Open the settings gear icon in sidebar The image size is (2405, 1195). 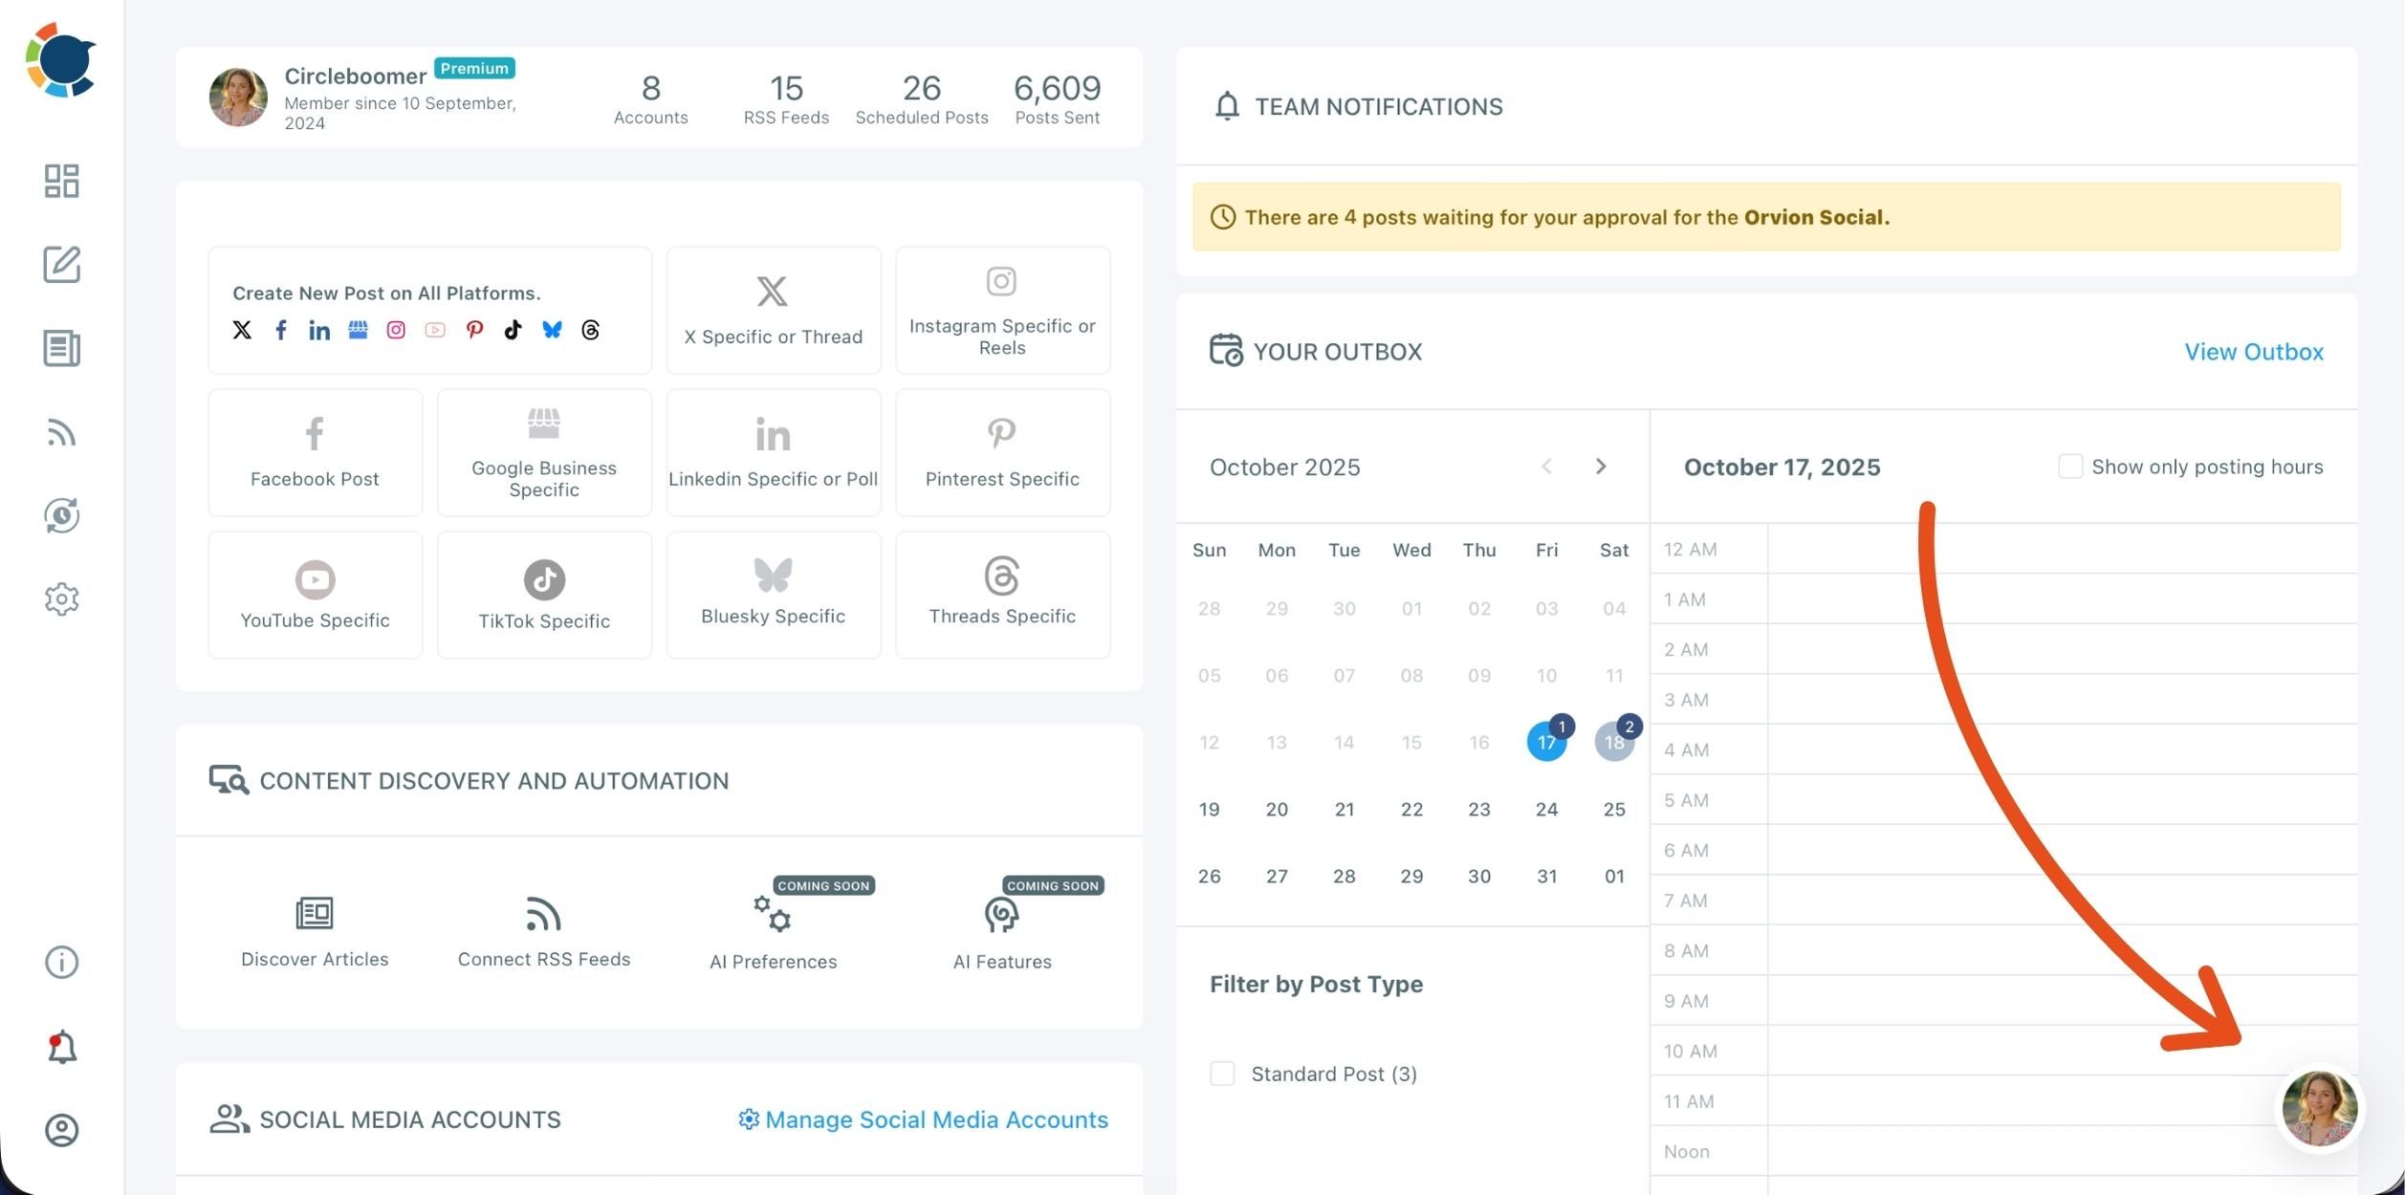pyautogui.click(x=61, y=599)
